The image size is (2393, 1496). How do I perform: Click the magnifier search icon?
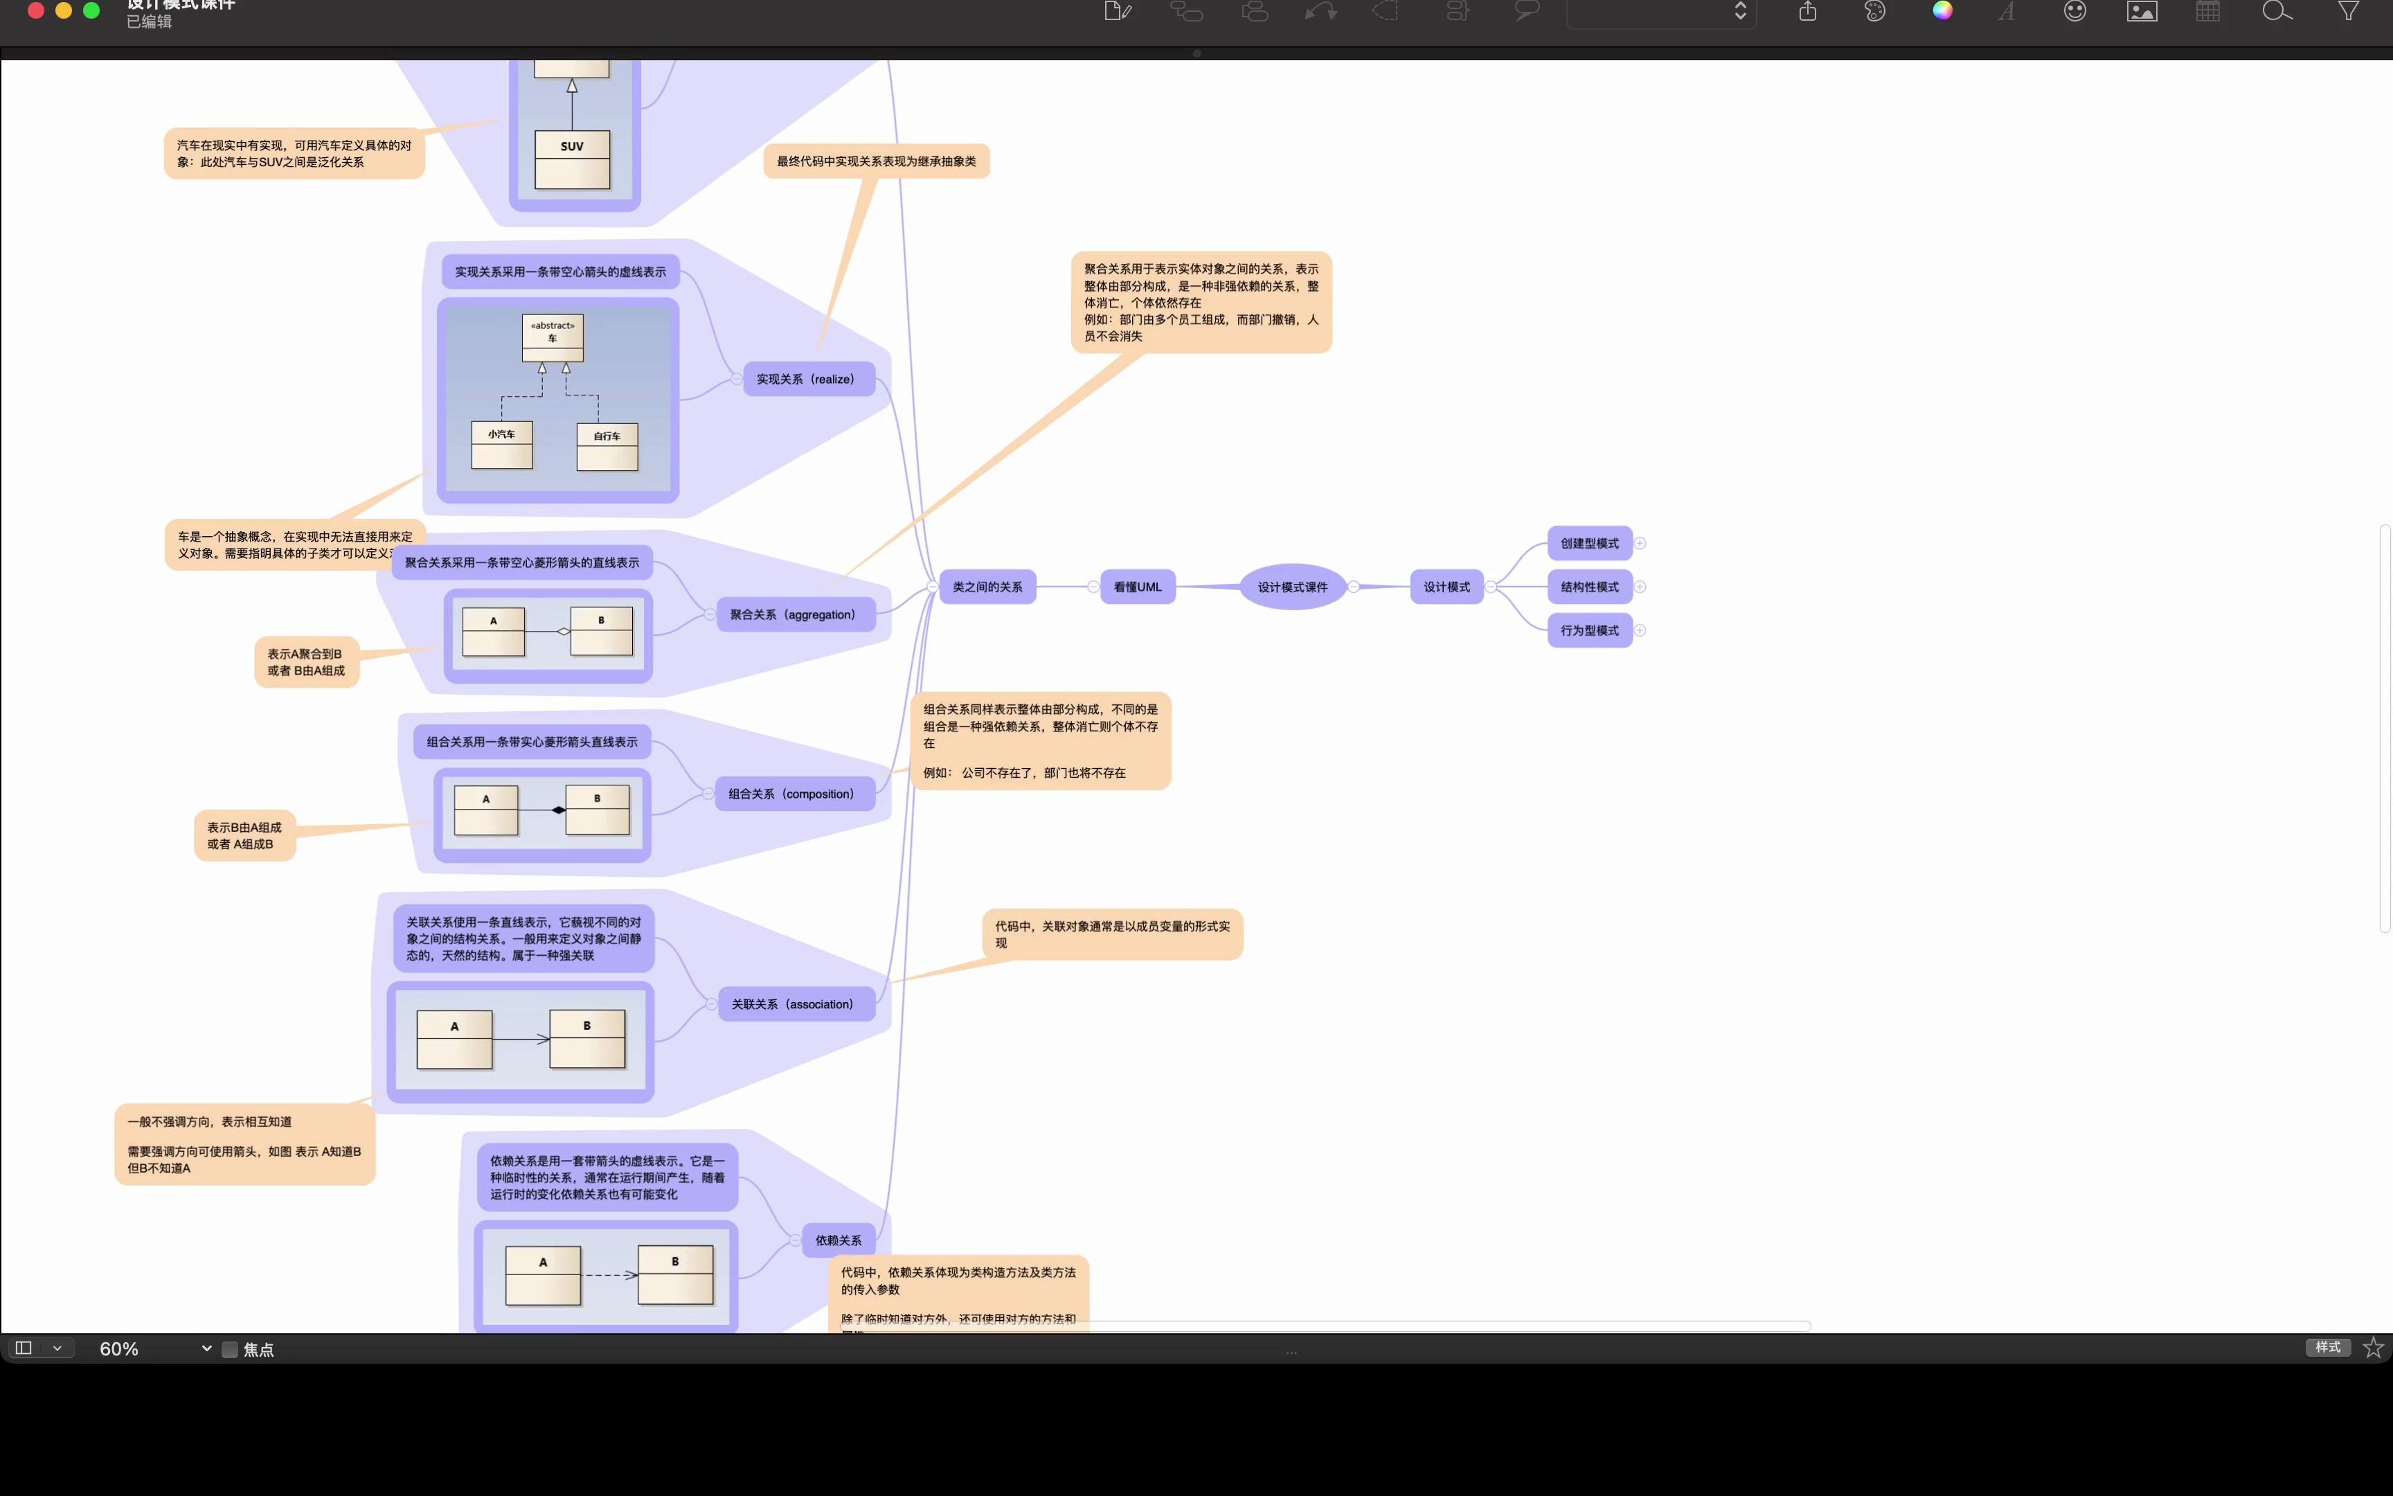click(x=2276, y=11)
